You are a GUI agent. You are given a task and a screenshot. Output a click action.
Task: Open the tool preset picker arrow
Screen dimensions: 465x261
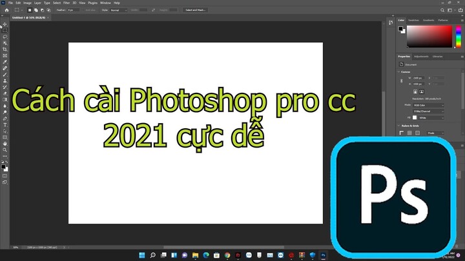(22, 10)
